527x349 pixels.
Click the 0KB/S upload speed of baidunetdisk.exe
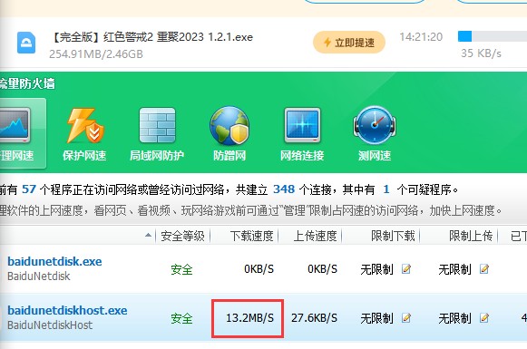tap(322, 269)
